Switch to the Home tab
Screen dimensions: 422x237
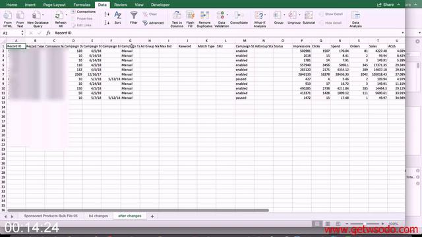[12, 5]
